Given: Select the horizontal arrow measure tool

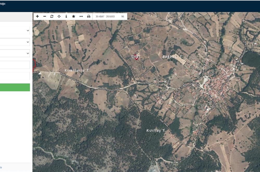Looking at the screenshot, I should pos(81,16).
